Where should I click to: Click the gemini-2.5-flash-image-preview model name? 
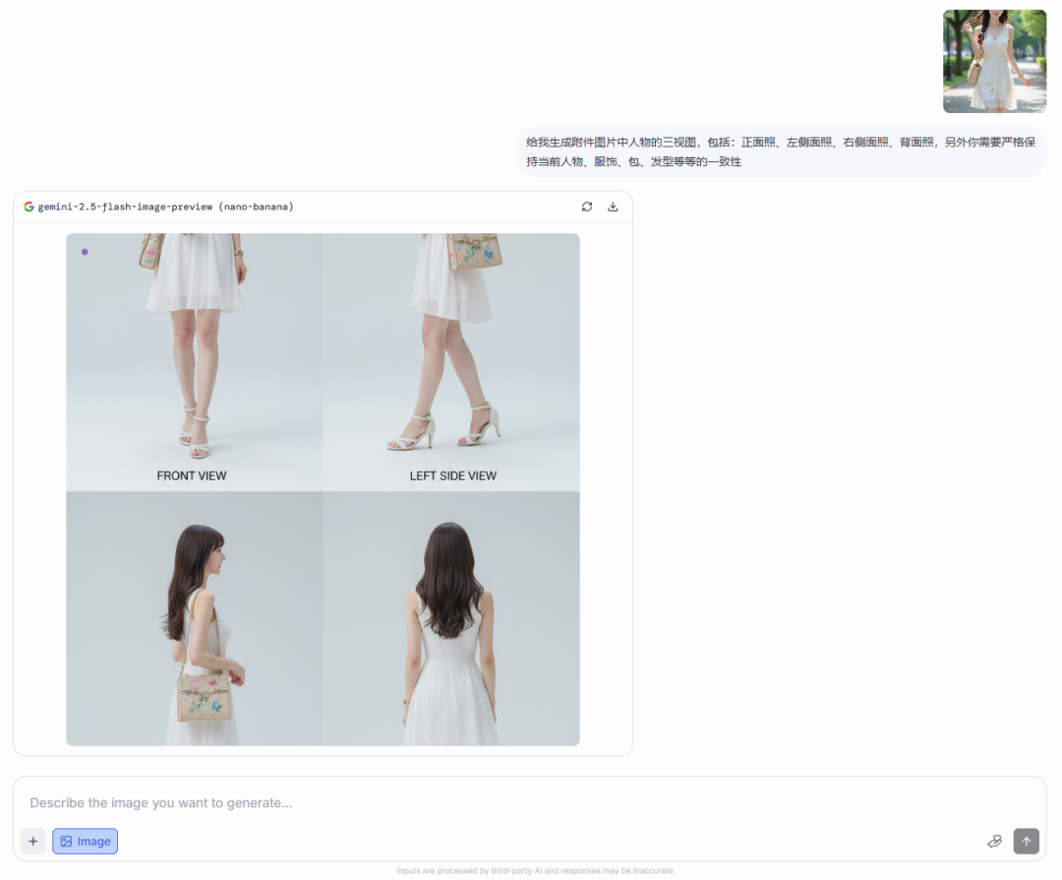point(165,206)
